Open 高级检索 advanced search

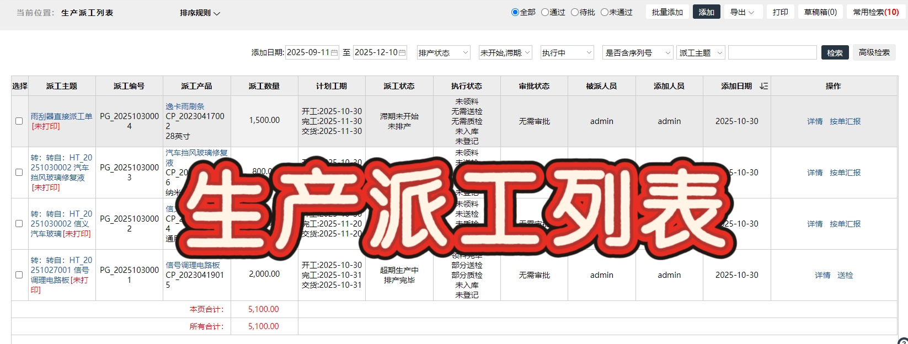pyautogui.click(x=874, y=52)
